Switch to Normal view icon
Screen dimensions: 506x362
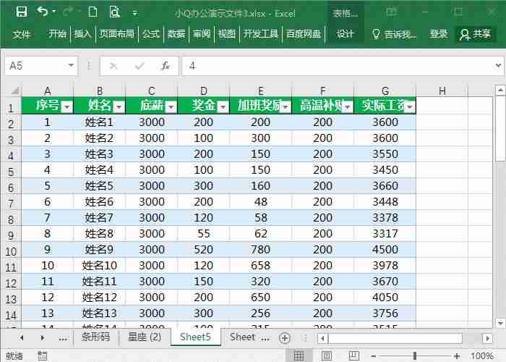[x=299, y=355]
